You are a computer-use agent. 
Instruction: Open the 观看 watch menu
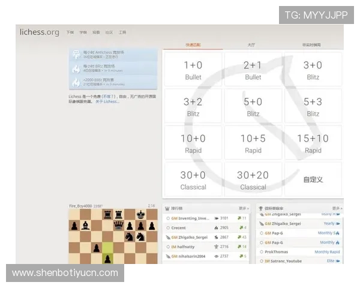click(96, 32)
